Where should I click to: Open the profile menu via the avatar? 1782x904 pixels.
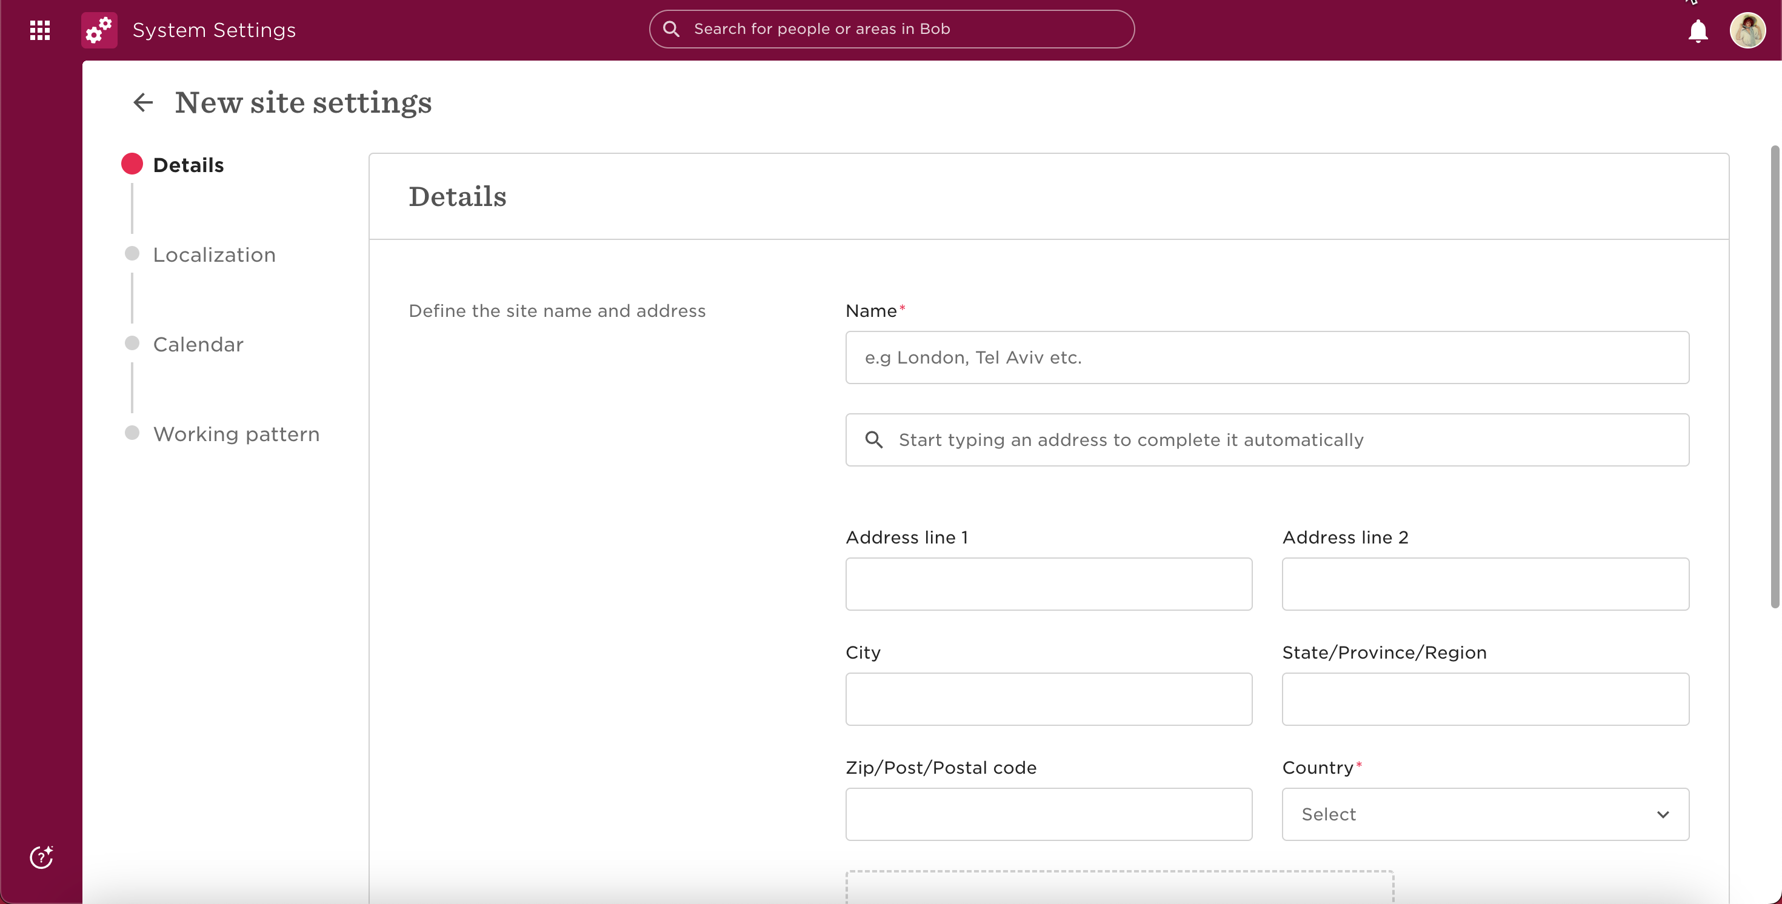pyautogui.click(x=1748, y=30)
